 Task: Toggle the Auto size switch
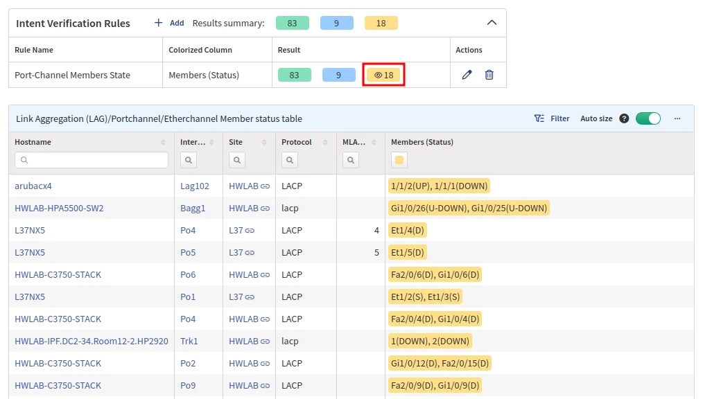(648, 118)
